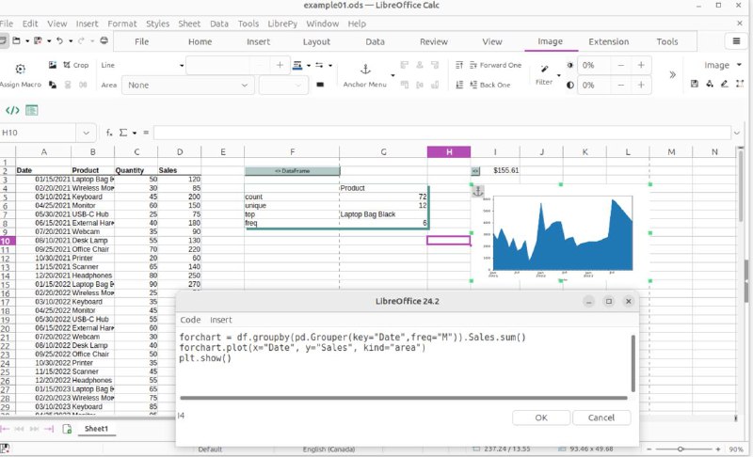Click the LibrePy code </> icon
The height and width of the screenshot is (457, 753).
[12, 110]
